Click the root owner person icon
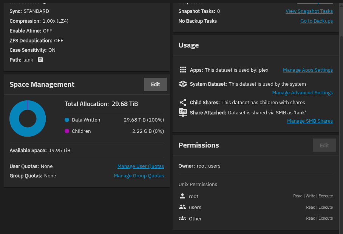The width and height of the screenshot is (343, 234). pyautogui.click(x=182, y=196)
